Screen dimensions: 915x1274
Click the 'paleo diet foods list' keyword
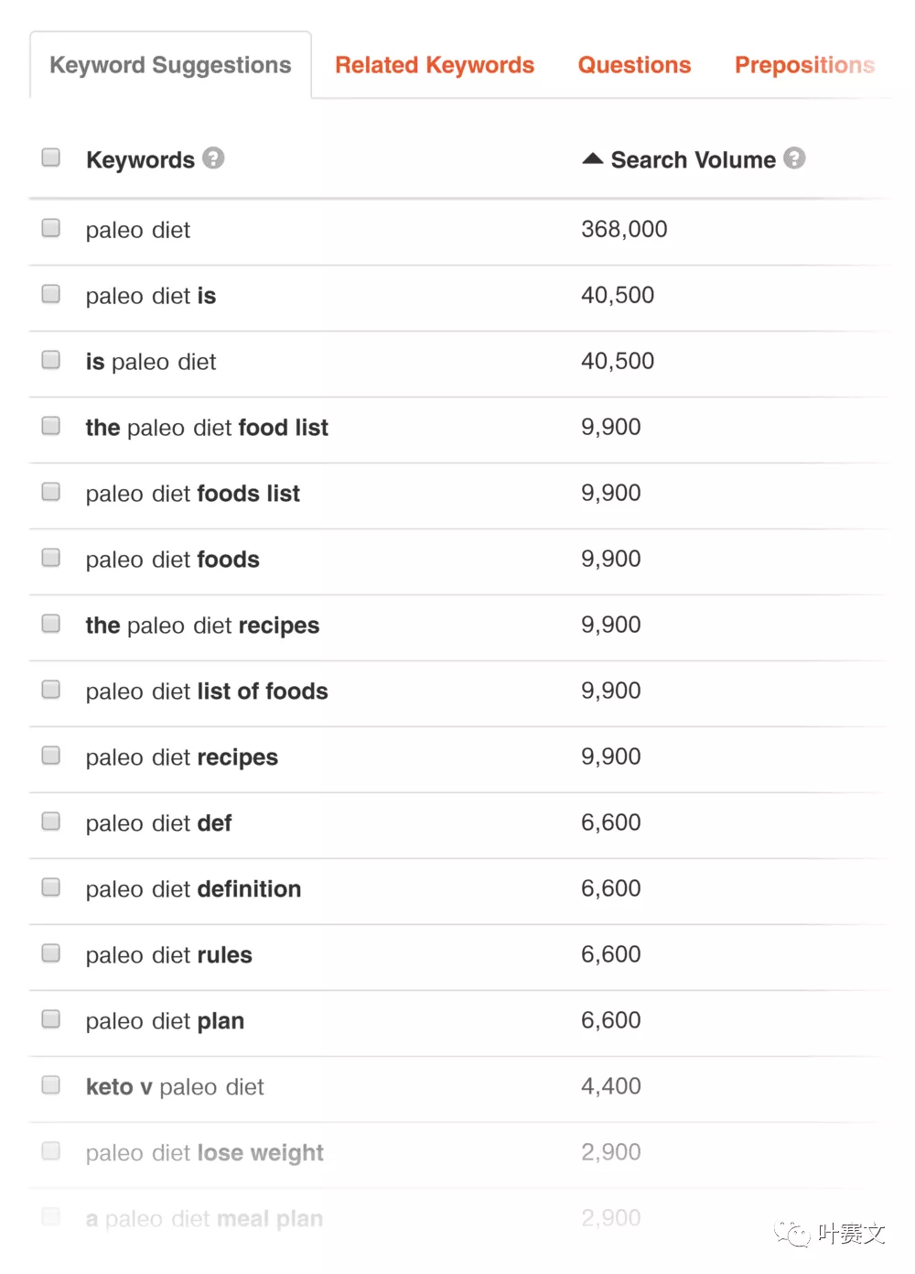tap(193, 494)
